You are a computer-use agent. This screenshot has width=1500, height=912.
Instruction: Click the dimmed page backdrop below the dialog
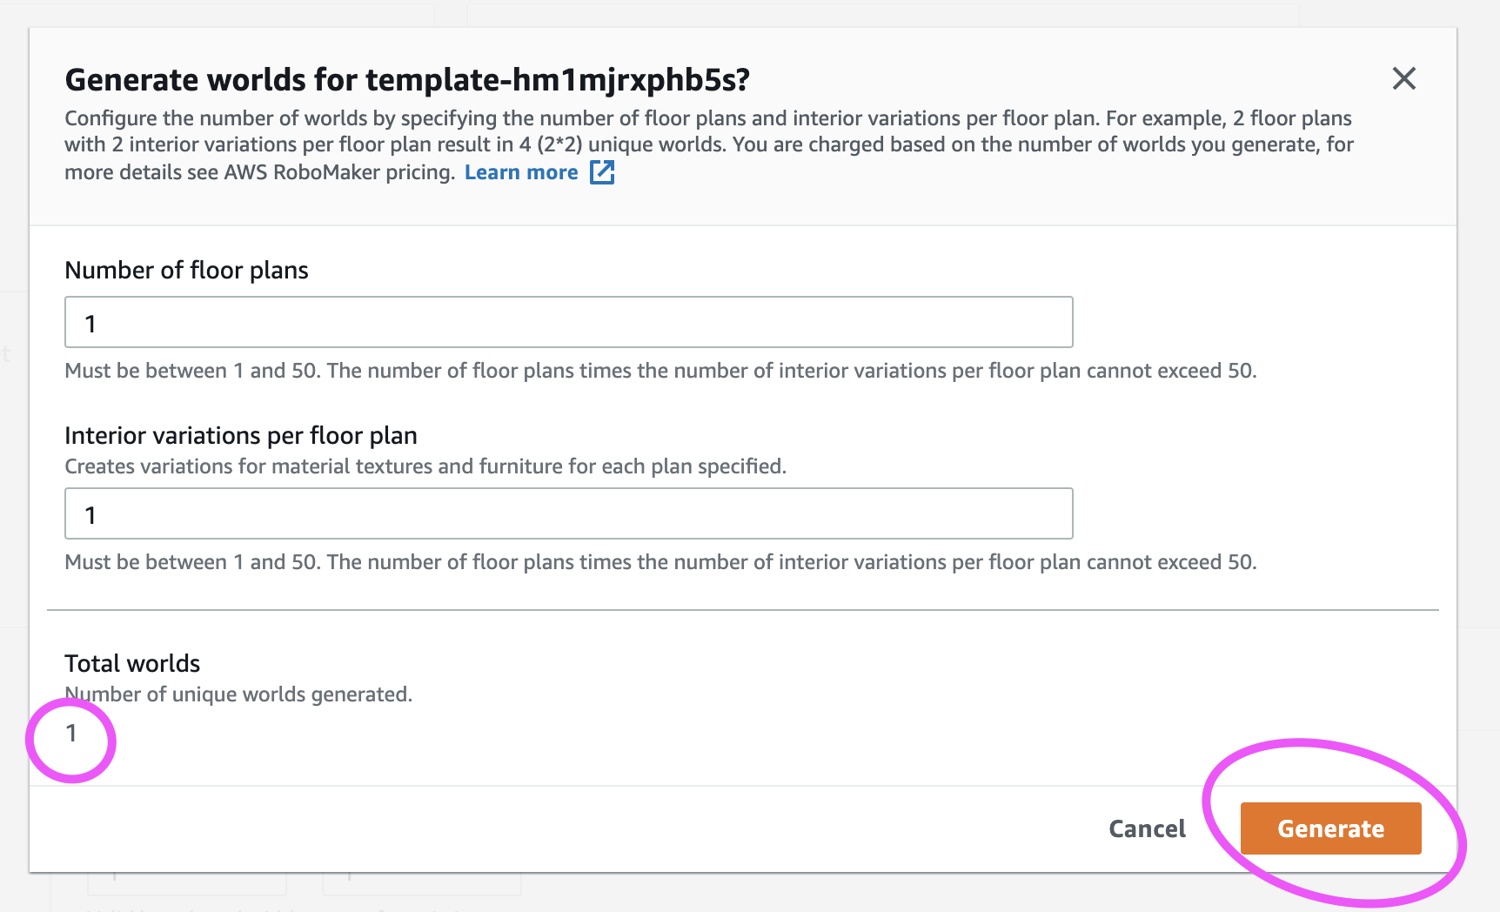click(x=748, y=895)
